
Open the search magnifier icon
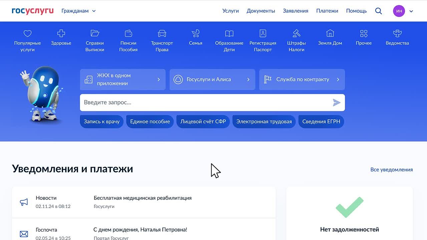tap(379, 11)
